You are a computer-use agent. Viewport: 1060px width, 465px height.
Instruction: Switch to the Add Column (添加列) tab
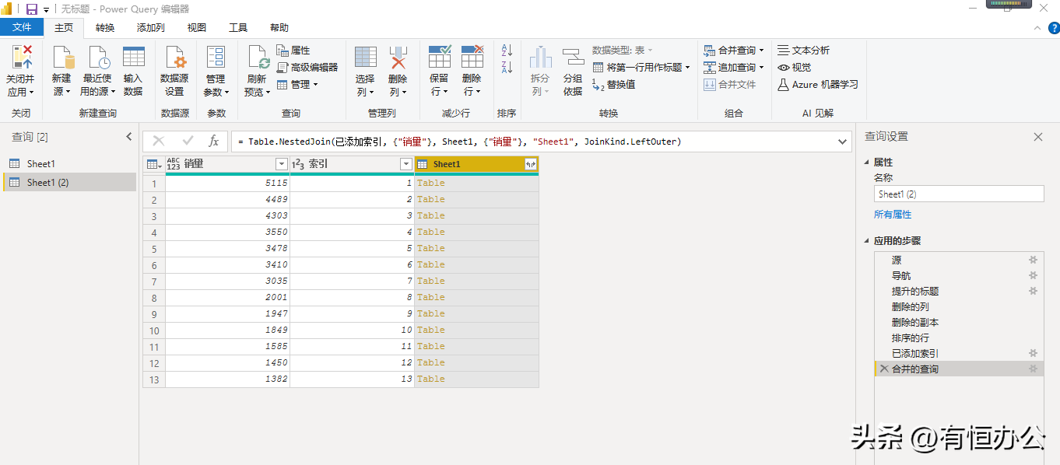point(151,28)
